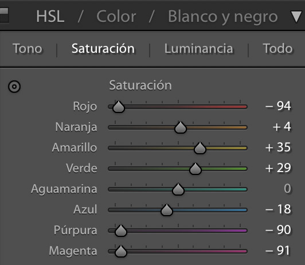This screenshot has height=265, width=305.
Task: Toggle the HSL panel on/off switch
Action: [x=4, y=15]
